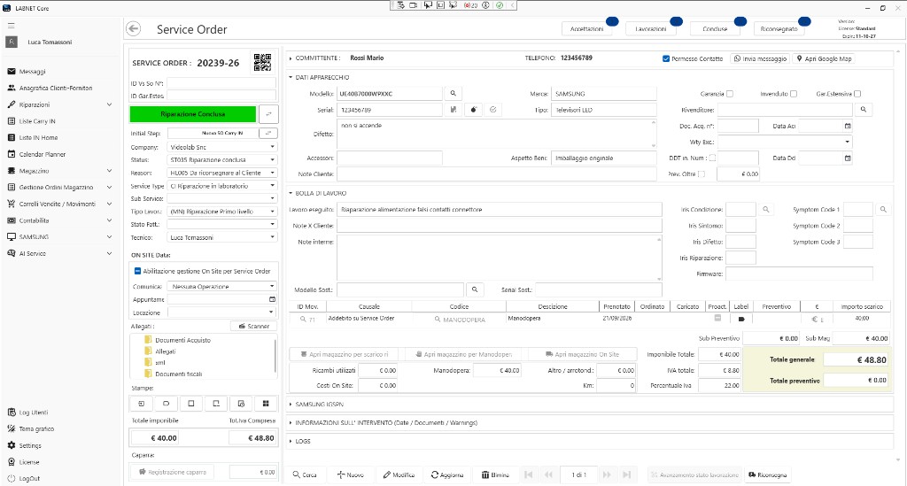Open the Reason dropdown HL005 Da riconsegnare al Cliente

coord(222,173)
